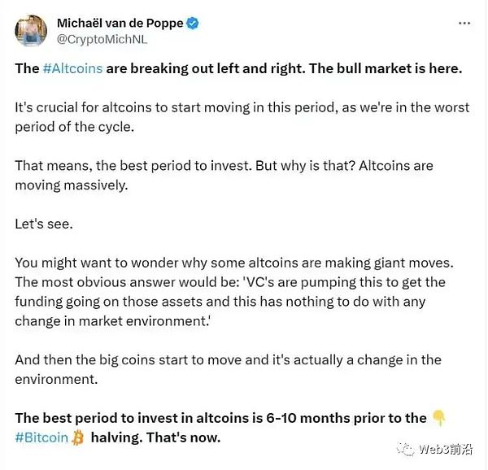Image resolution: width=488 pixels, height=470 pixels.
Task: Open the #Bitcoin hashtag
Action: tap(41, 438)
